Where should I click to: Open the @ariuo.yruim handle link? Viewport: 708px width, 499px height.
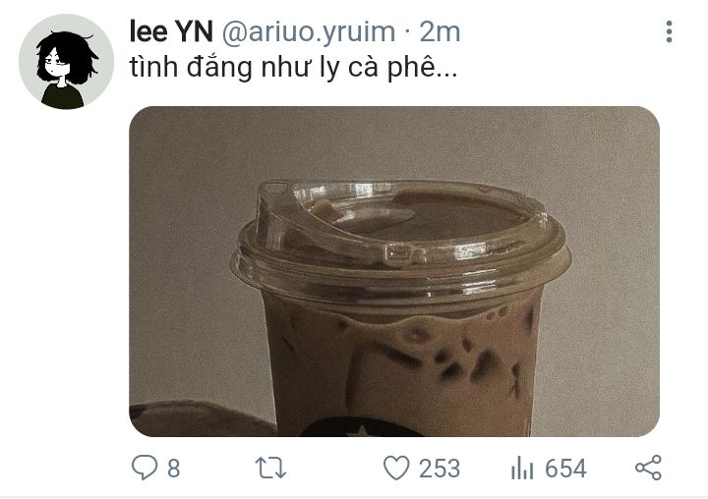[309, 32]
